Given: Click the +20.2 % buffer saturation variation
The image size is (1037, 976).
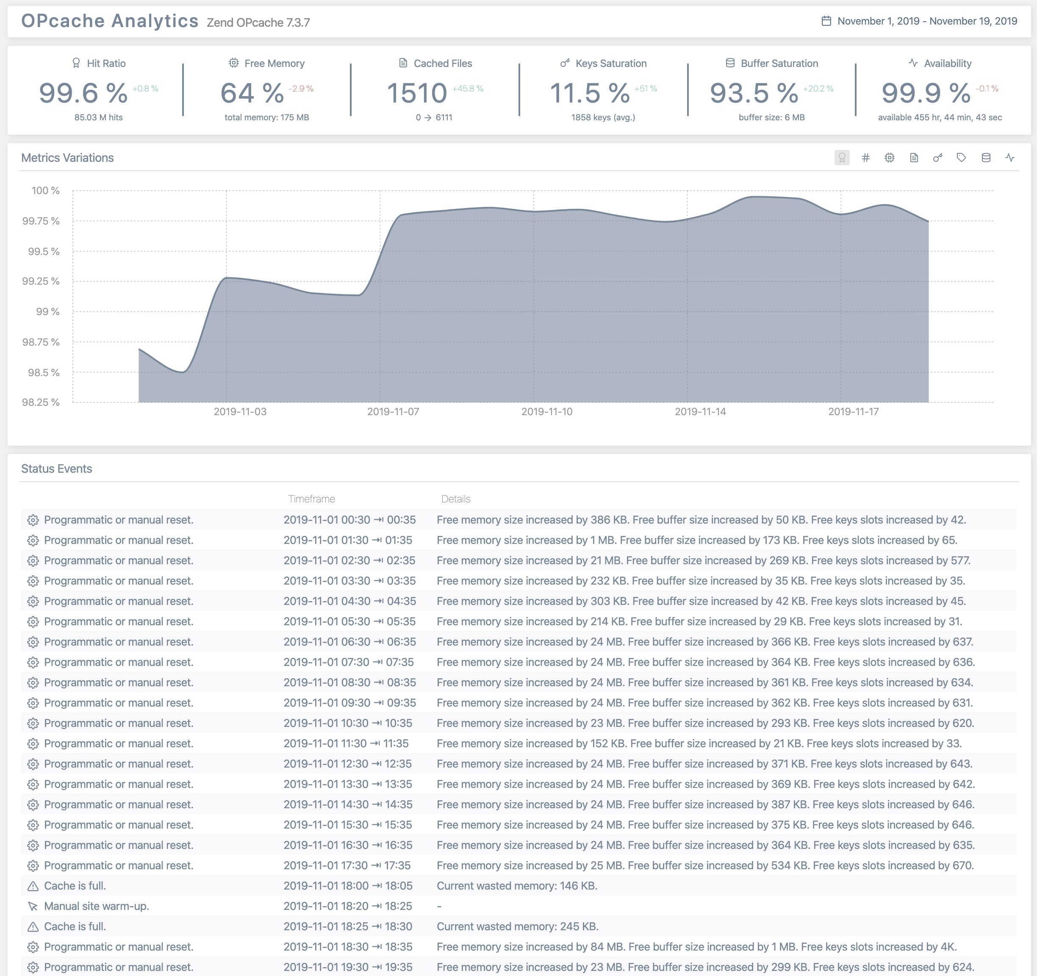Looking at the screenshot, I should click(x=818, y=89).
